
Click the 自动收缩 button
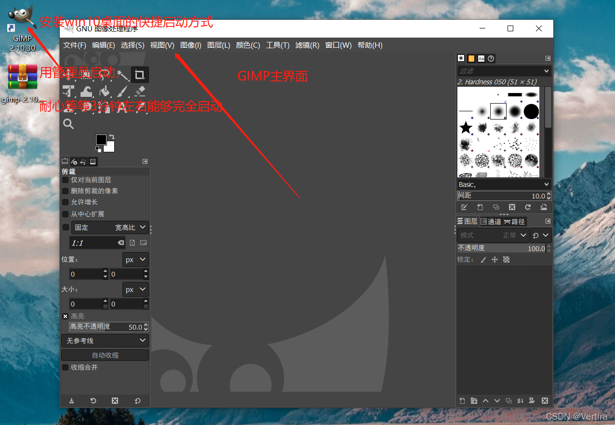click(105, 355)
